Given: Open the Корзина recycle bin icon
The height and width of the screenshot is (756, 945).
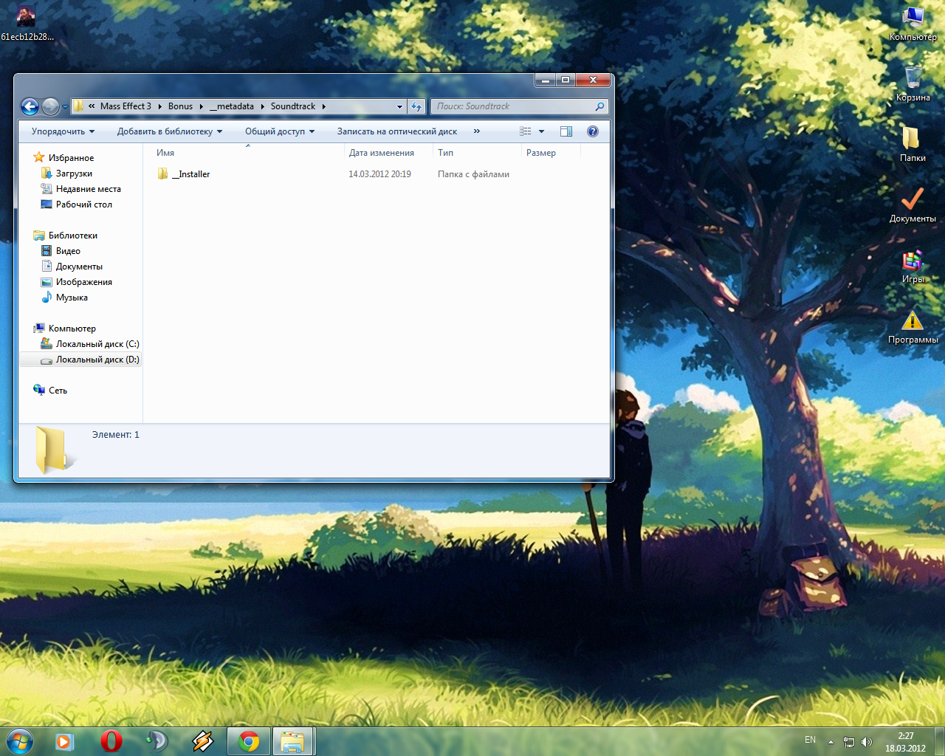Looking at the screenshot, I should [x=913, y=78].
